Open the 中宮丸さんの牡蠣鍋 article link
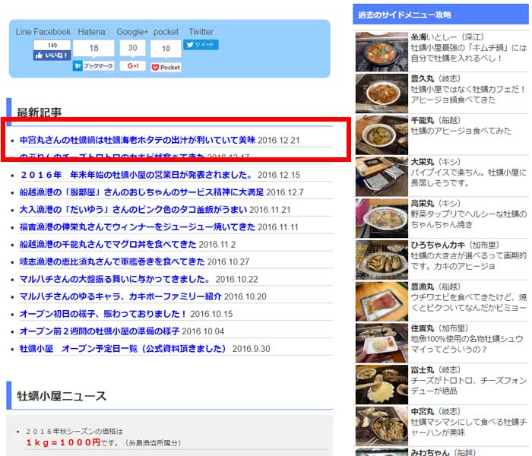The width and height of the screenshot is (532, 456). pyautogui.click(x=137, y=141)
